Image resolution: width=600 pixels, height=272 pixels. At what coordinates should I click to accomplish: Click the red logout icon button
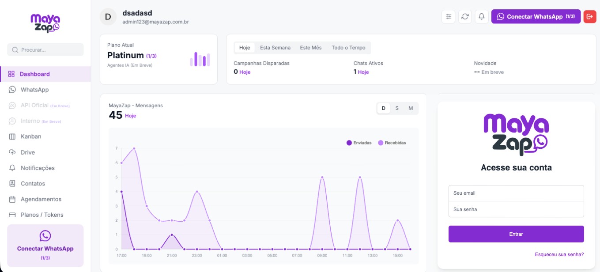[589, 17]
